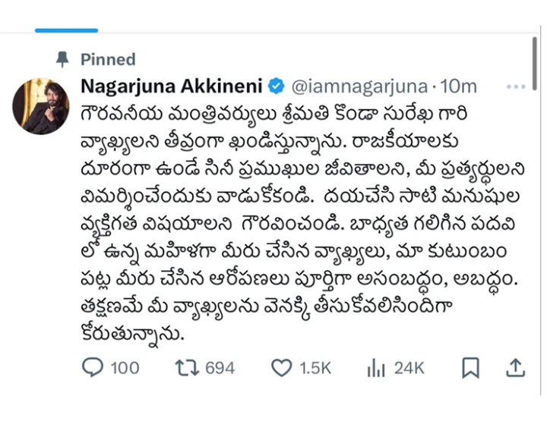This screenshot has width=547, height=437.
Task: Click the 100 replies count
Action: click(125, 368)
